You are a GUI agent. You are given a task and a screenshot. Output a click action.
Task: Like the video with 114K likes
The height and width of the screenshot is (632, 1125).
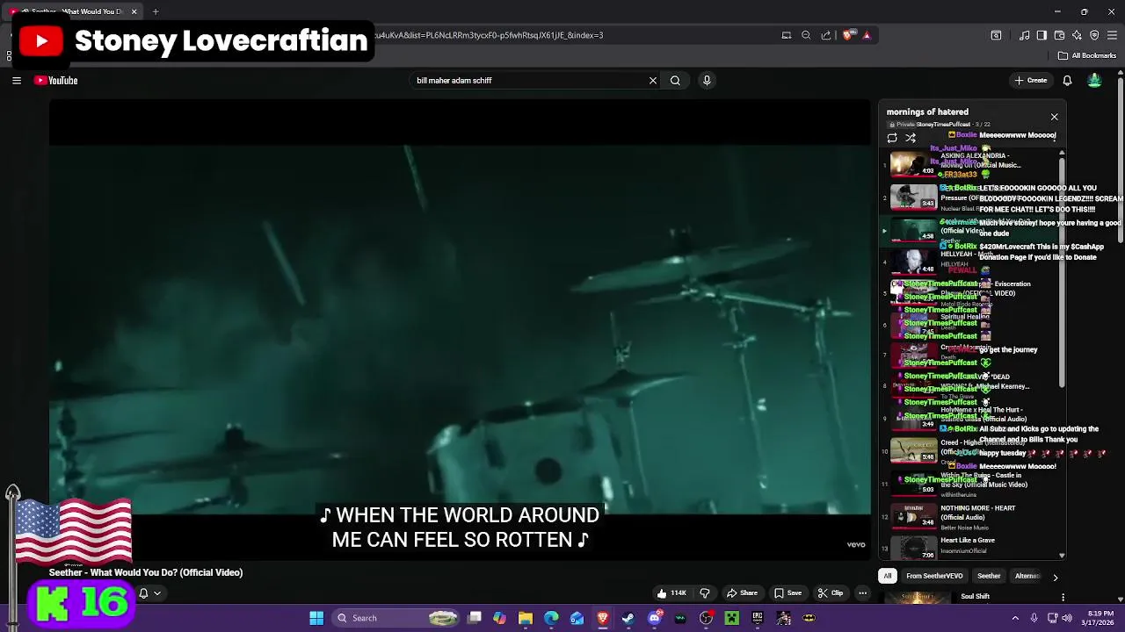click(x=671, y=593)
